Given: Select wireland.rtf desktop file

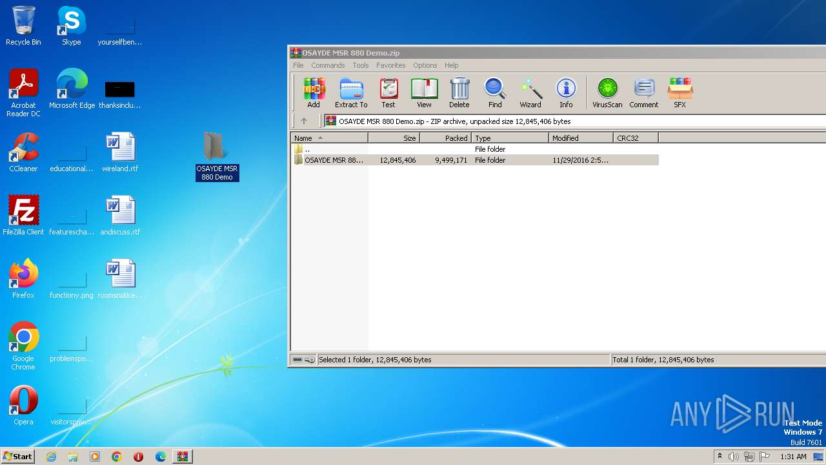Looking at the screenshot, I should [x=120, y=152].
